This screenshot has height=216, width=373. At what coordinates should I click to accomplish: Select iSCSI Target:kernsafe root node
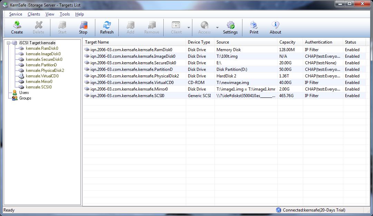pyautogui.click(x=37, y=43)
